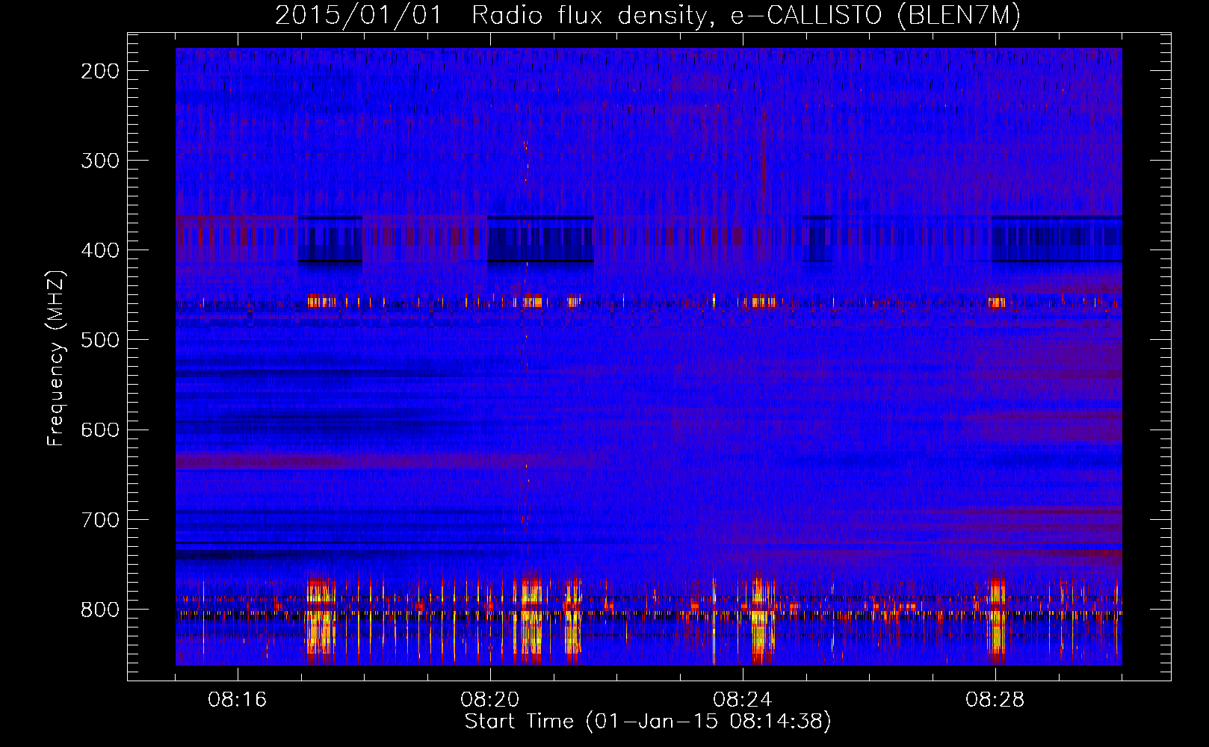
Task: Click the 300 frequency tick label
Action: coord(100,161)
